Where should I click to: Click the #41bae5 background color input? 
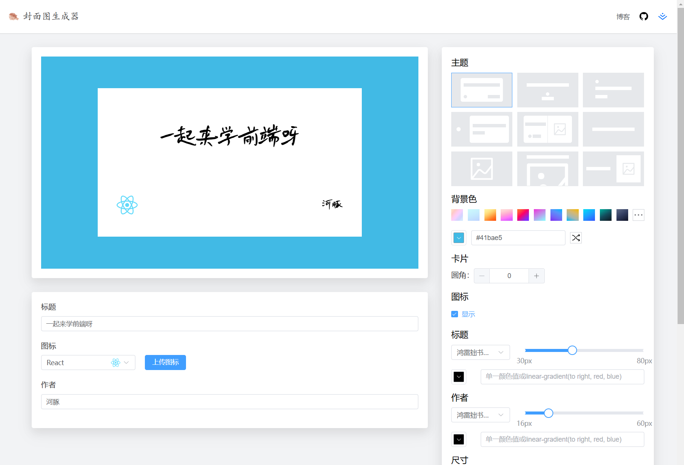click(x=518, y=238)
